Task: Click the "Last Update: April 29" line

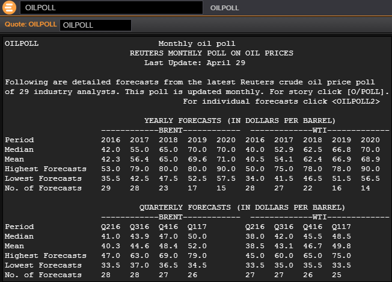Action: pos(197,63)
